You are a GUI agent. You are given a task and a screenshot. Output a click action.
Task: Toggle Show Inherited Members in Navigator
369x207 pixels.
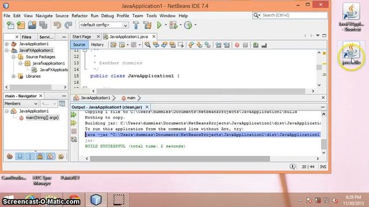tap(10, 156)
